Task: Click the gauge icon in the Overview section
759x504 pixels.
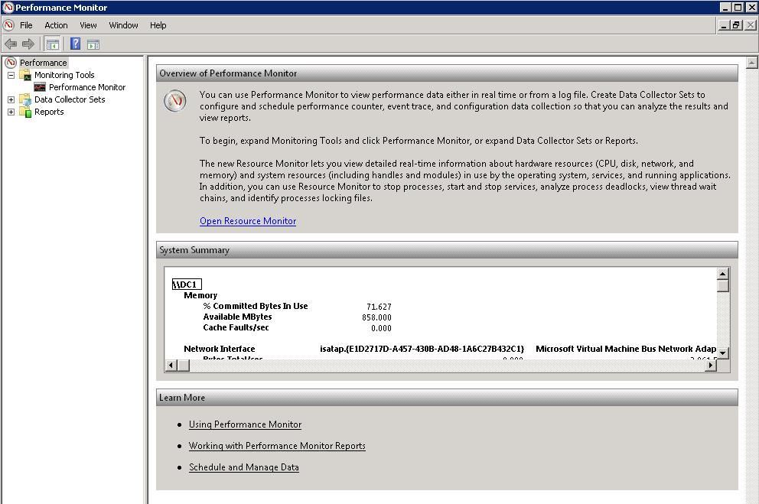Action: pos(174,101)
